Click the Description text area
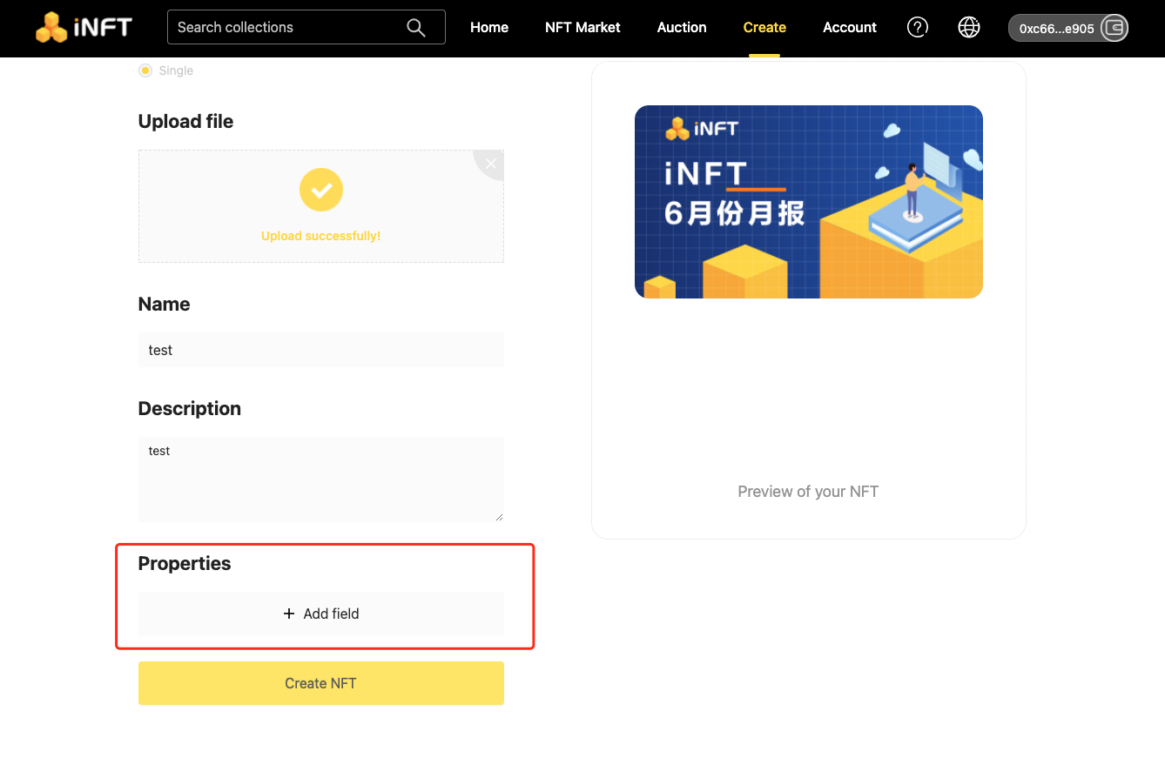The image size is (1165, 778). click(x=321, y=480)
